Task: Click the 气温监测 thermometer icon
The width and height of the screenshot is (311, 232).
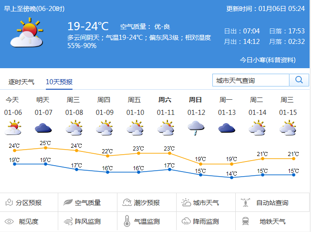Action: [127, 221]
